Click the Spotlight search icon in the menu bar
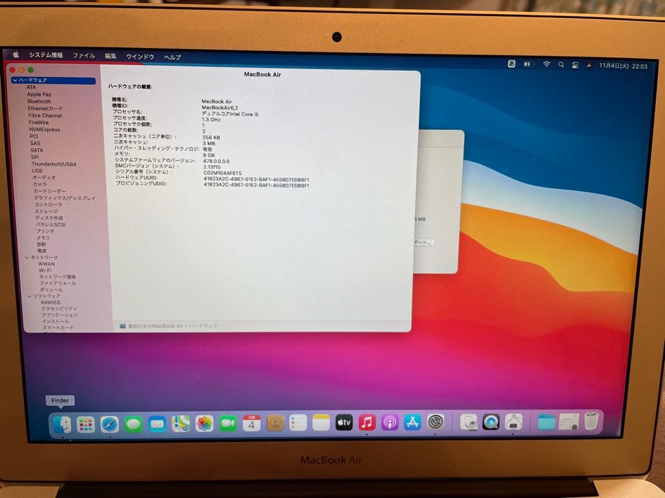The image size is (665, 498). click(x=561, y=64)
